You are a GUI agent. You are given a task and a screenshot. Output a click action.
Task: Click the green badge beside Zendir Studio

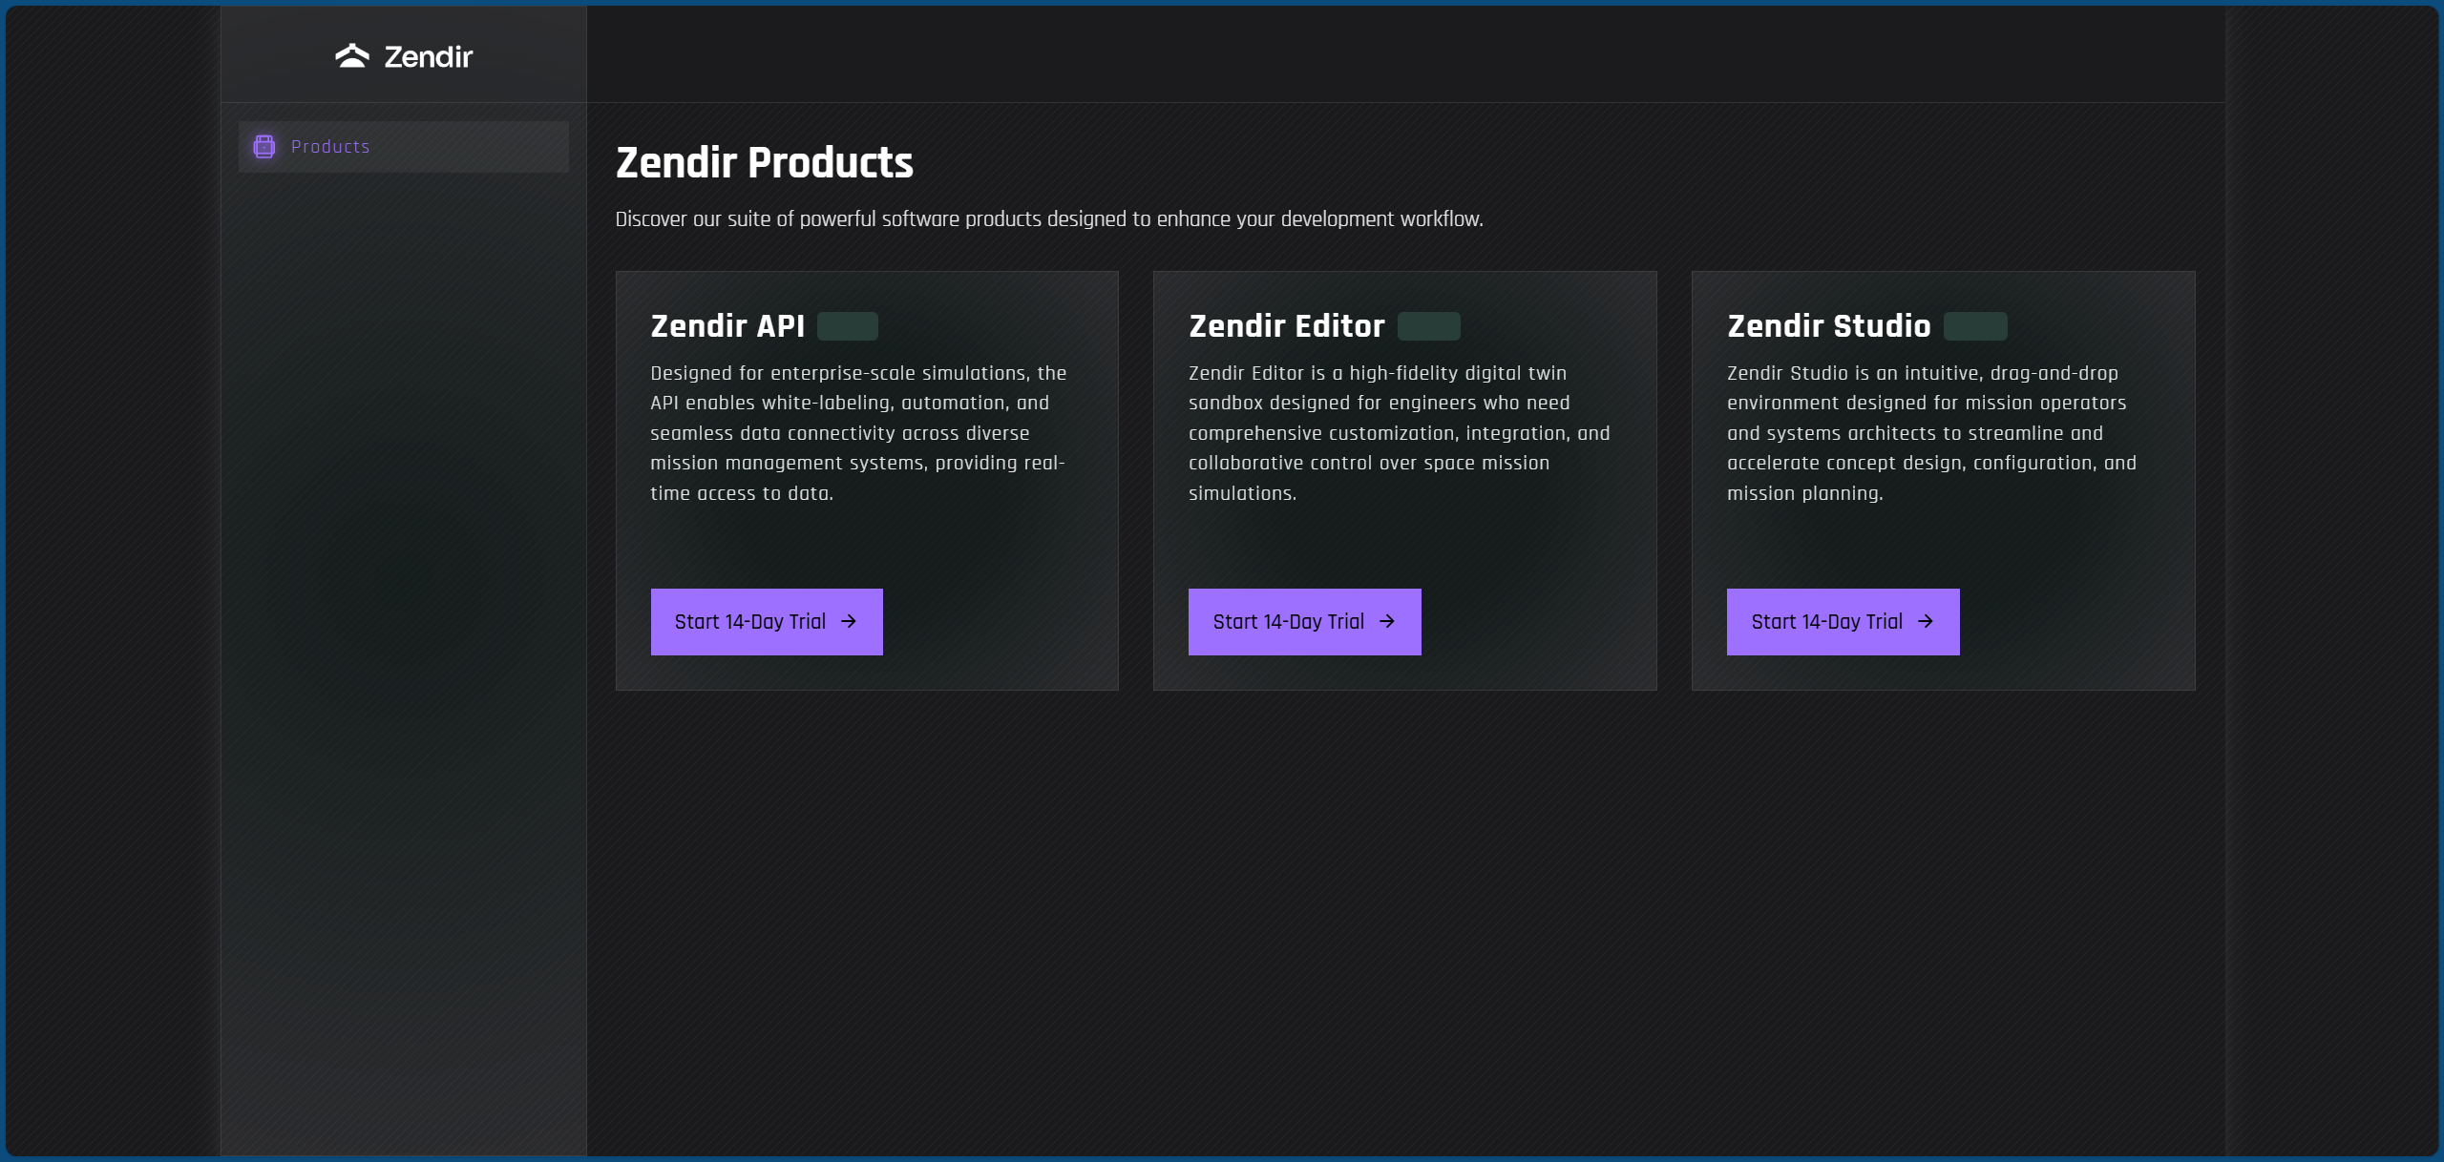(x=1975, y=326)
